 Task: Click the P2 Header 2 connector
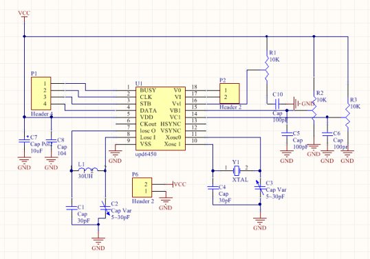pos(230,93)
